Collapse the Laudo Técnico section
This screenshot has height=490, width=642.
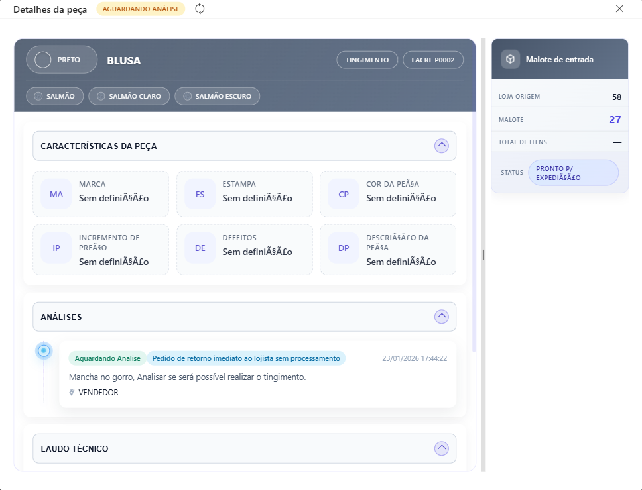click(442, 448)
